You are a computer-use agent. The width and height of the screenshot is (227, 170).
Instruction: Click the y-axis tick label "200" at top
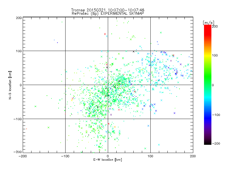point(19,18)
